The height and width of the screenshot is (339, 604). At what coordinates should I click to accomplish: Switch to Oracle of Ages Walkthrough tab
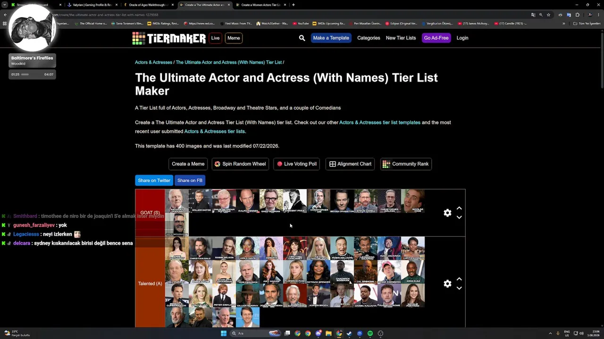(x=148, y=5)
